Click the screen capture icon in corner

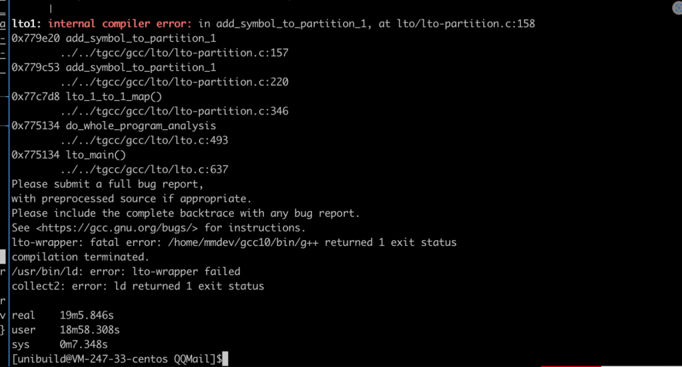tap(678, 8)
